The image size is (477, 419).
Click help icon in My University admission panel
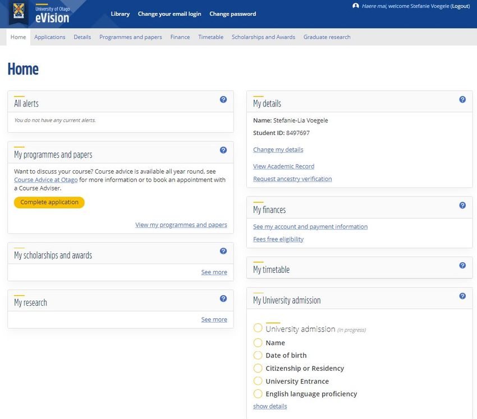coord(462,296)
